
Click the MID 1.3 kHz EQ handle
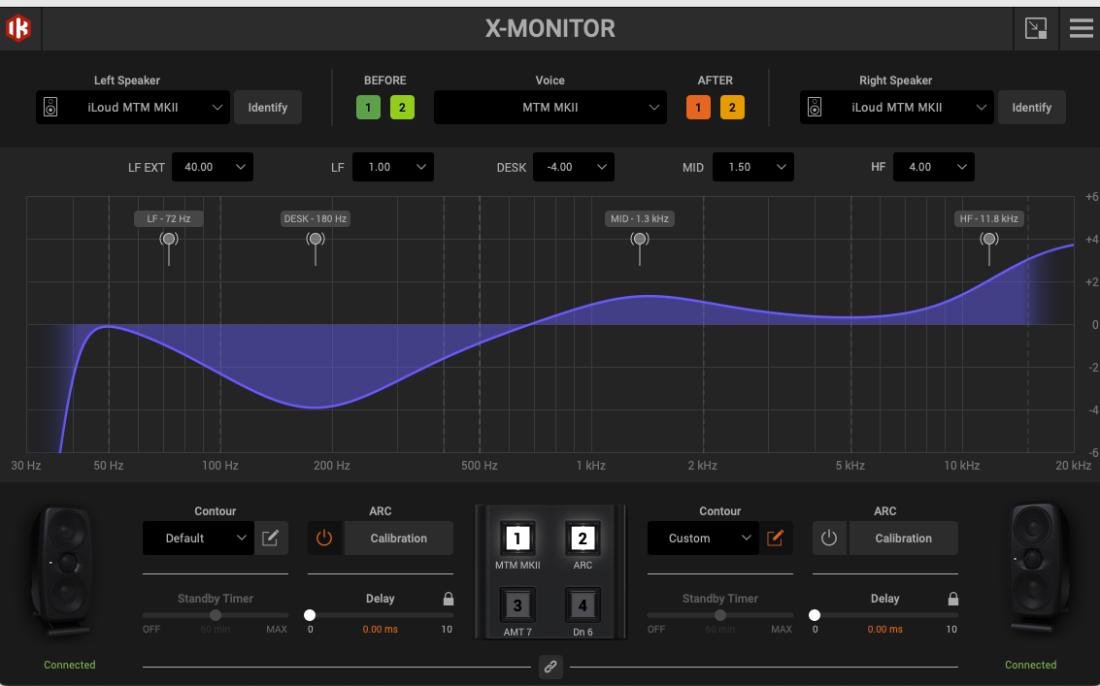[639, 240]
